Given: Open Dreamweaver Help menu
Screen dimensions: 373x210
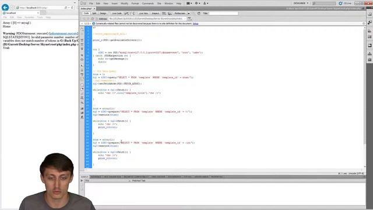Looking at the screenshot, I should pyautogui.click(x=179, y=3).
